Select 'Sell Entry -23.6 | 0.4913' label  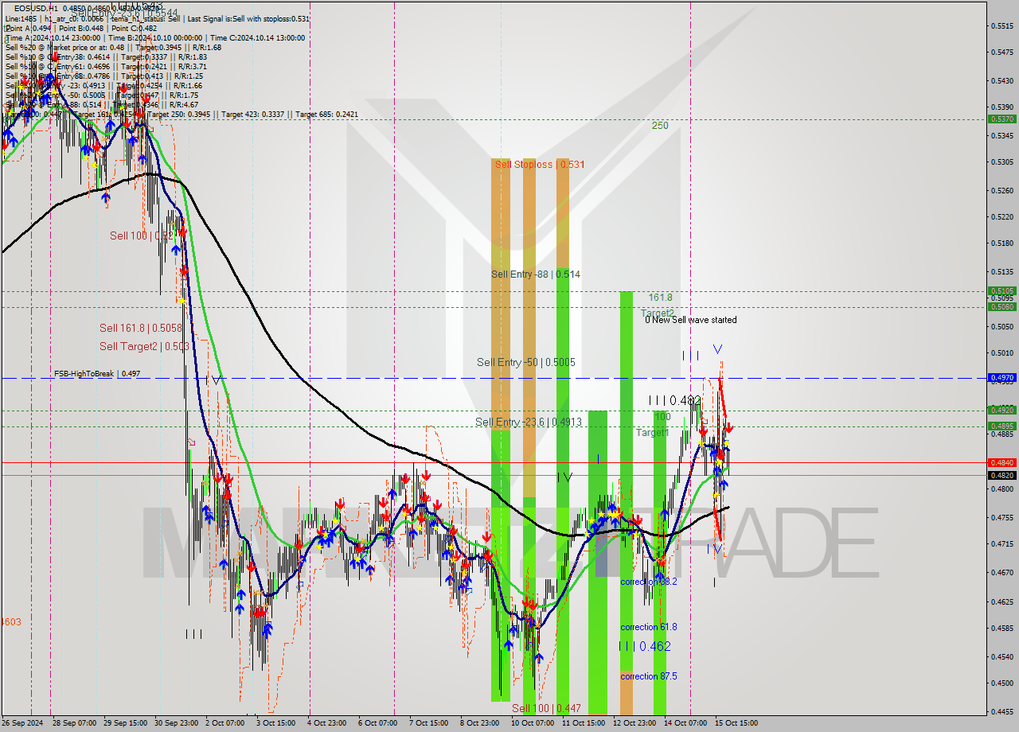[529, 422]
